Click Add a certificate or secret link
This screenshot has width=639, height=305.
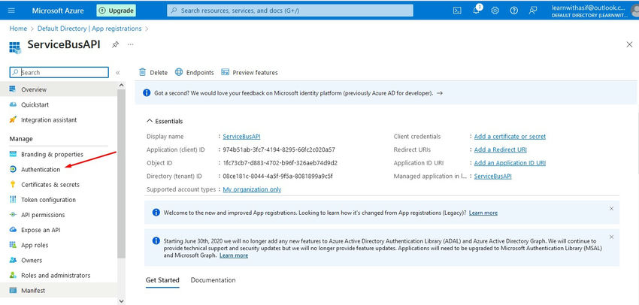pyautogui.click(x=510, y=137)
